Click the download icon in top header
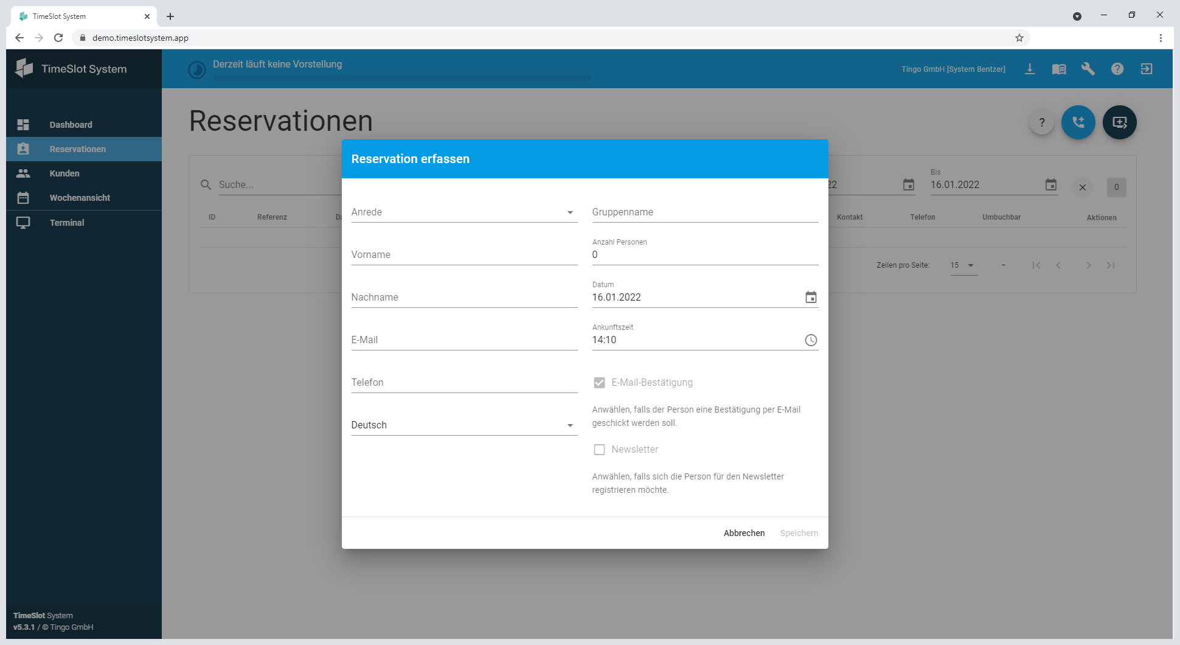The width and height of the screenshot is (1180, 645). pos(1030,69)
